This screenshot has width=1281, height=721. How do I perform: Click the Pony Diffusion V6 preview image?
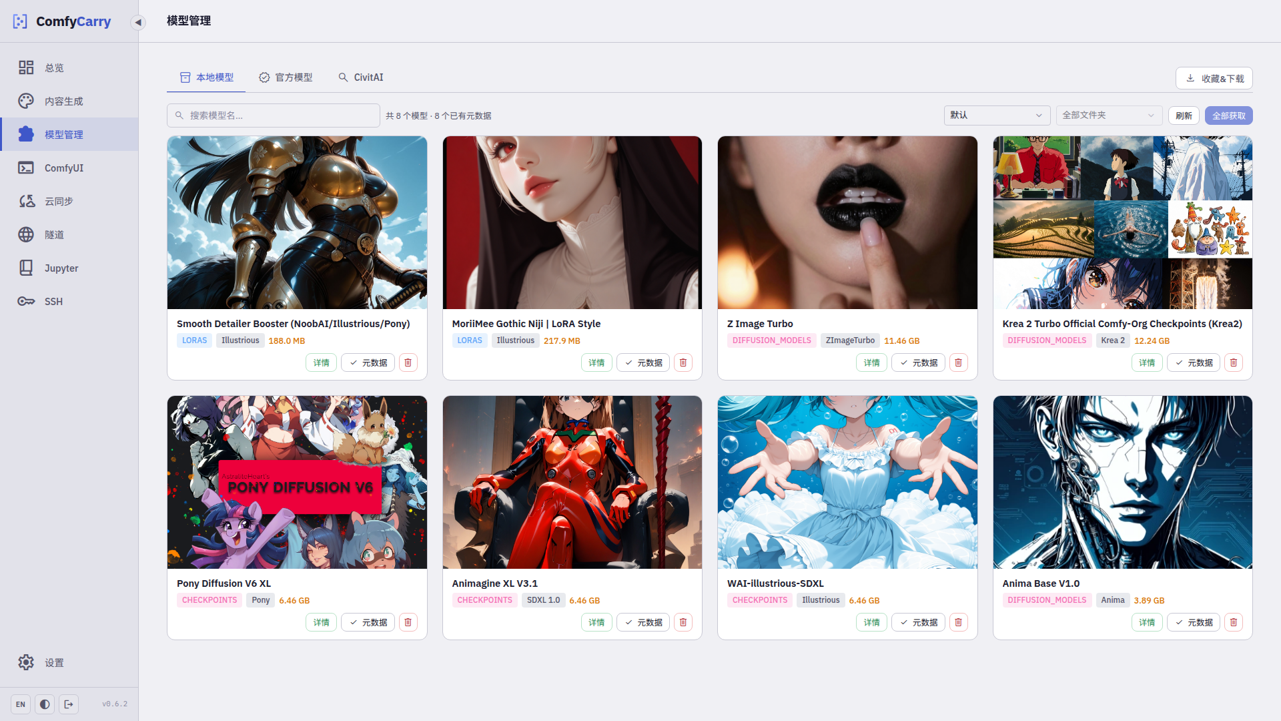tap(297, 482)
